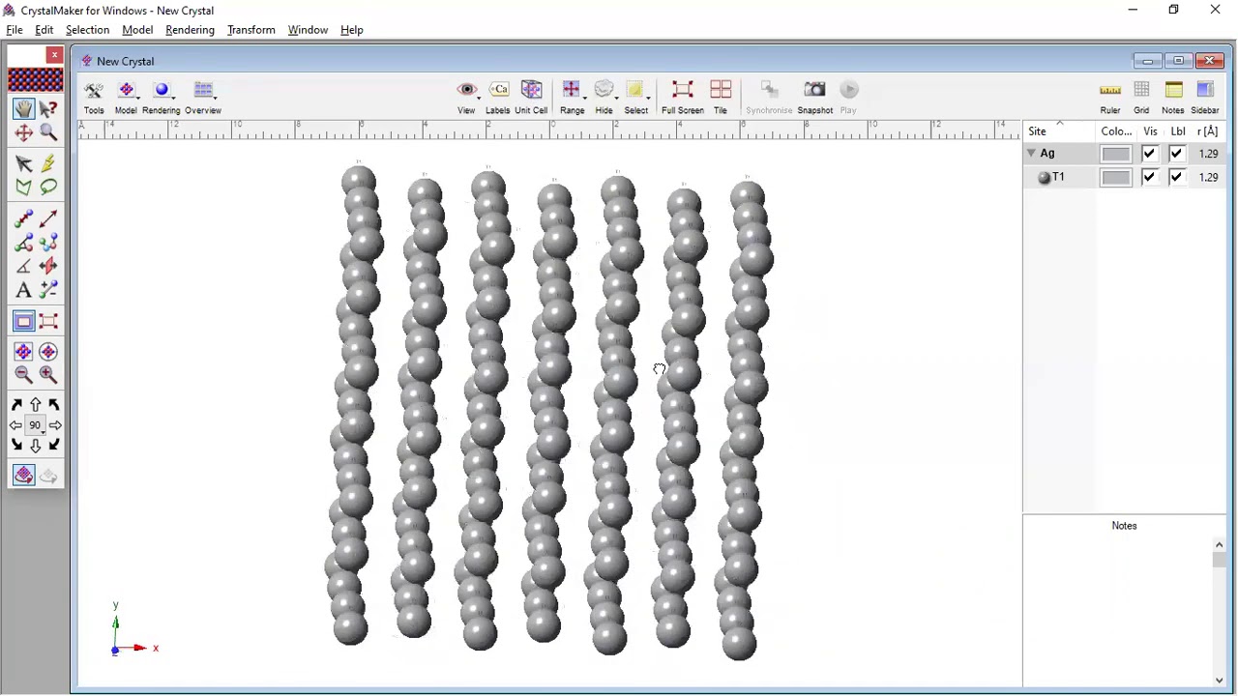1238x696 pixels.
Task: Click the Snapshot camera button
Action: (814, 98)
